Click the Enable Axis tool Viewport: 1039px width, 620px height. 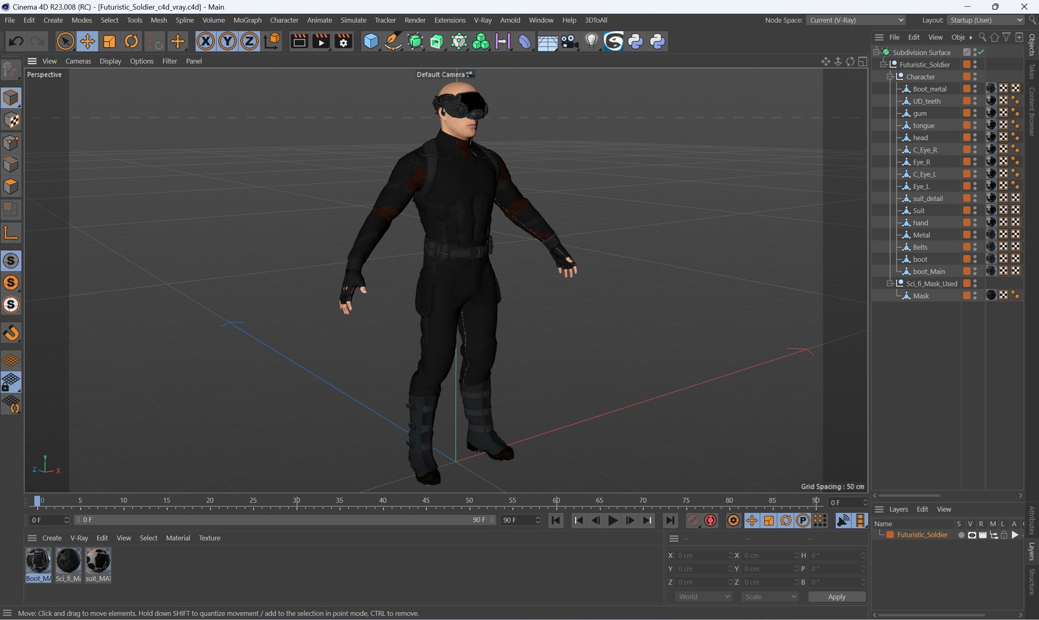(x=11, y=232)
